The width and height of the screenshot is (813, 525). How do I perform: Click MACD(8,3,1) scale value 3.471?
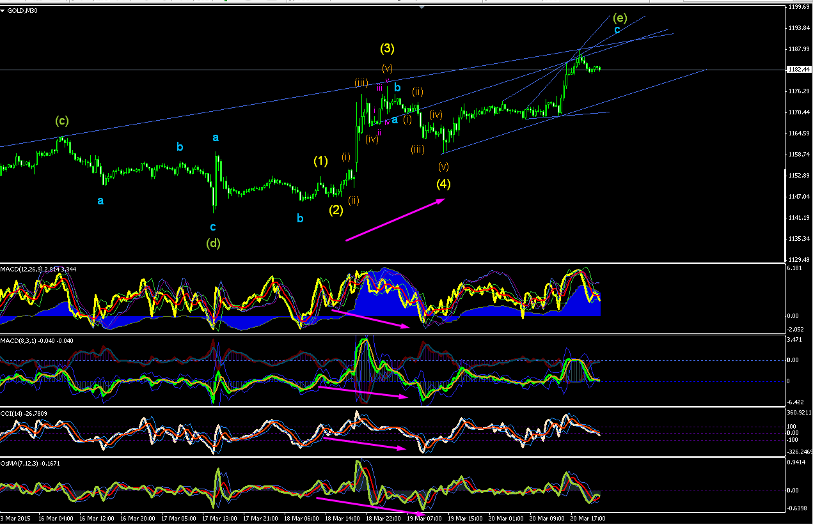(794, 340)
